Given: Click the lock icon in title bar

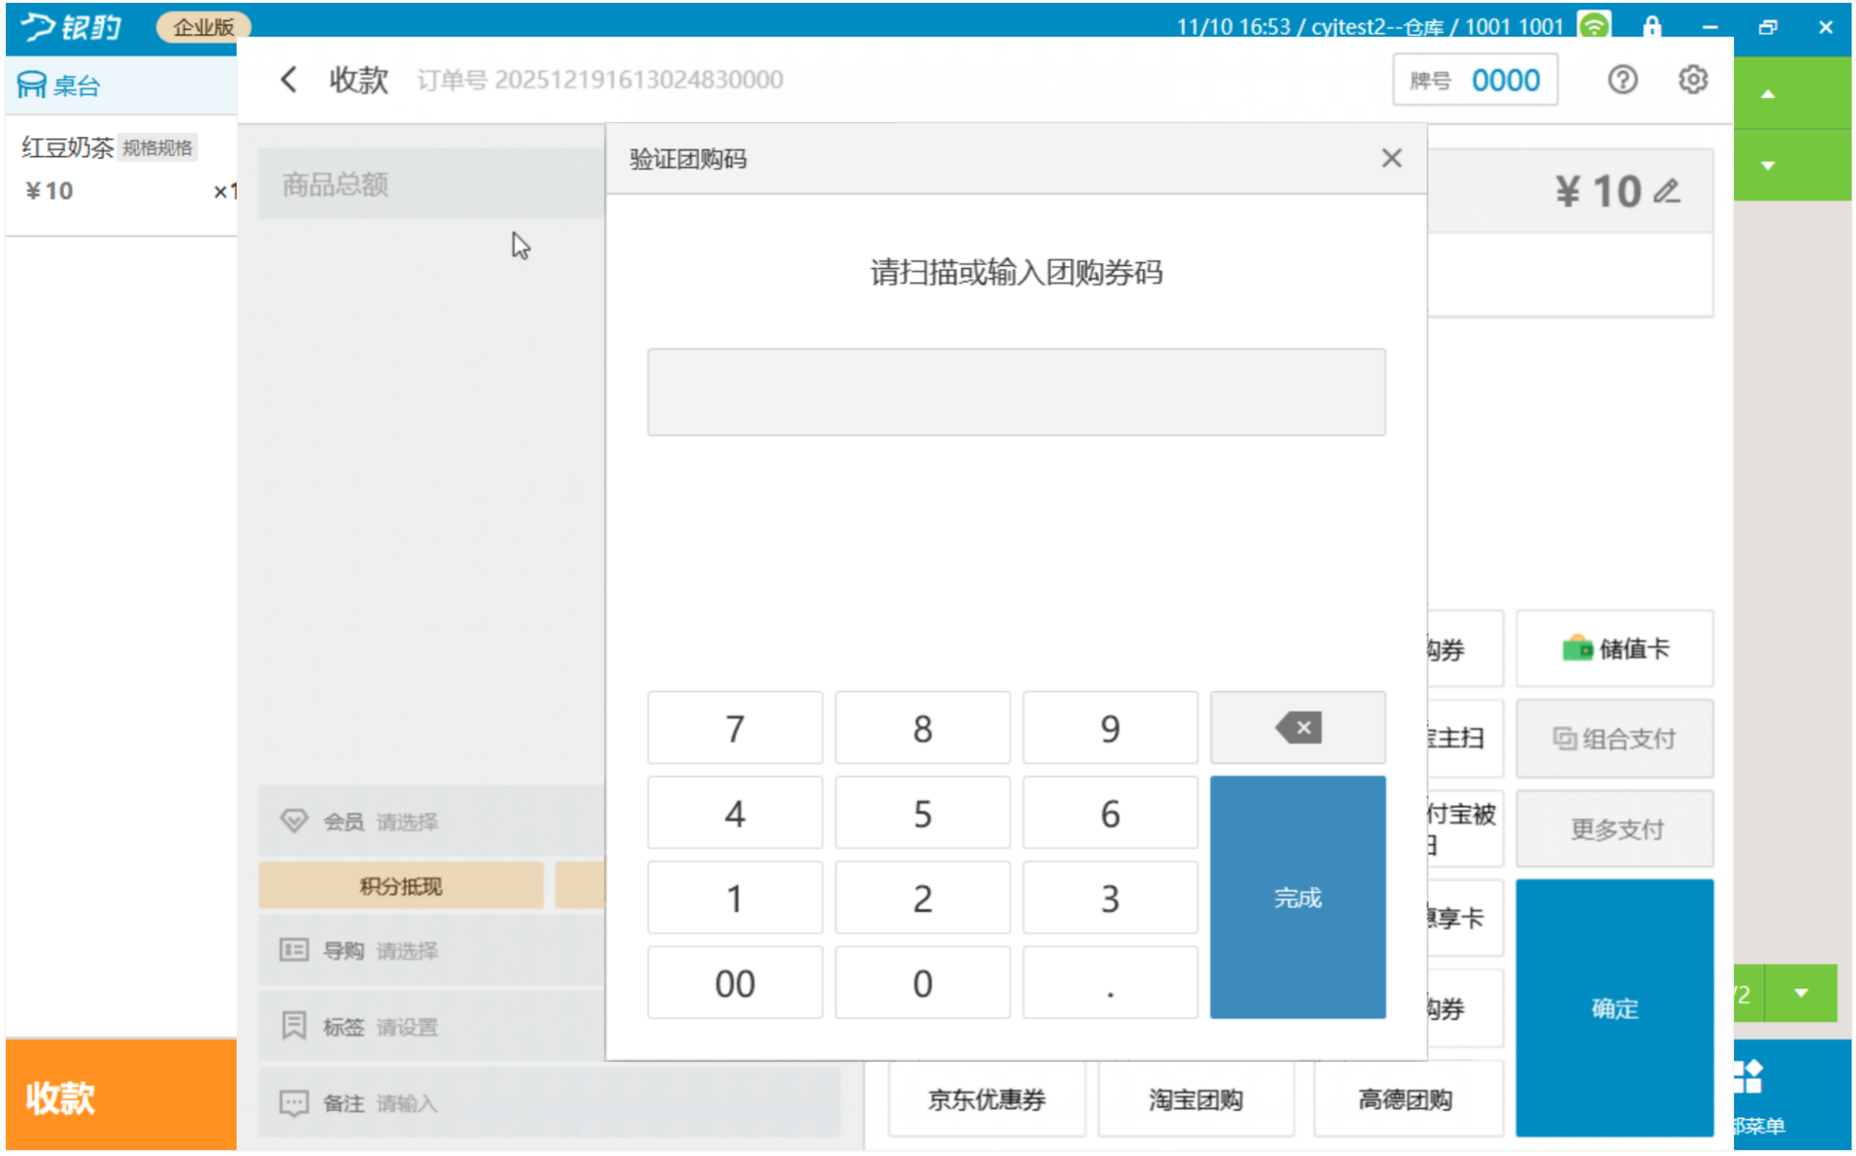Looking at the screenshot, I should [1651, 26].
